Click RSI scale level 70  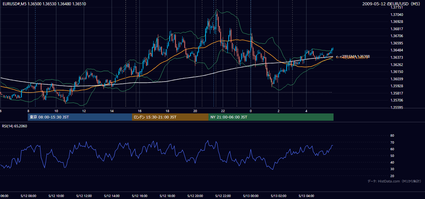392,142
